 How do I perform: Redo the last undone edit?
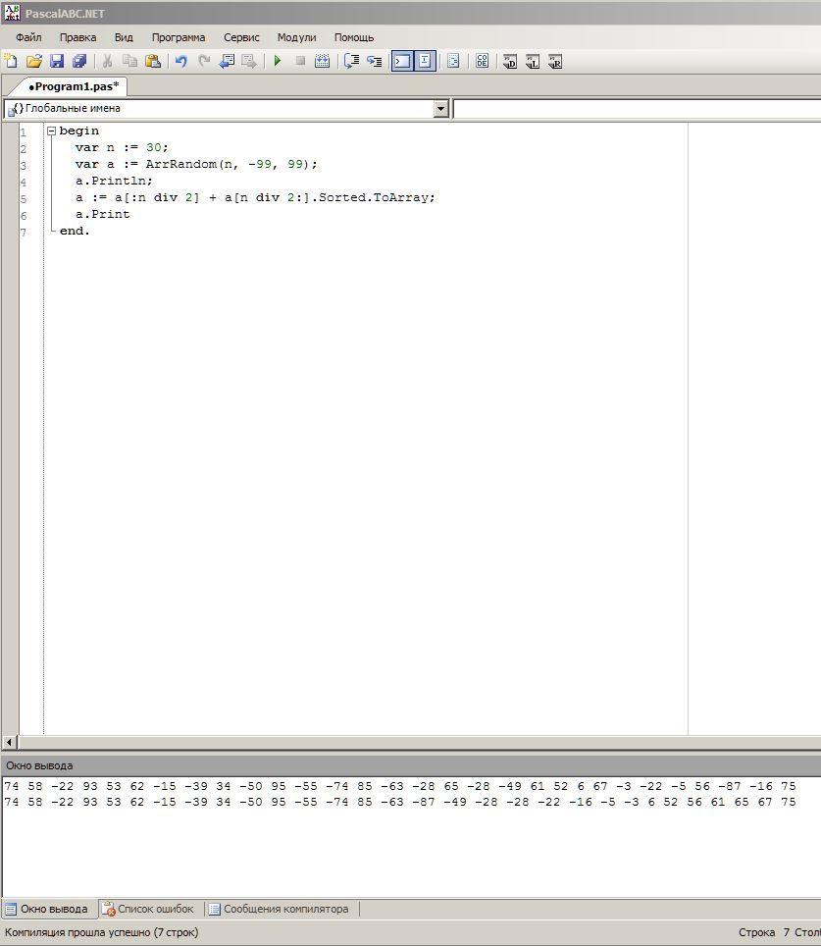[204, 61]
